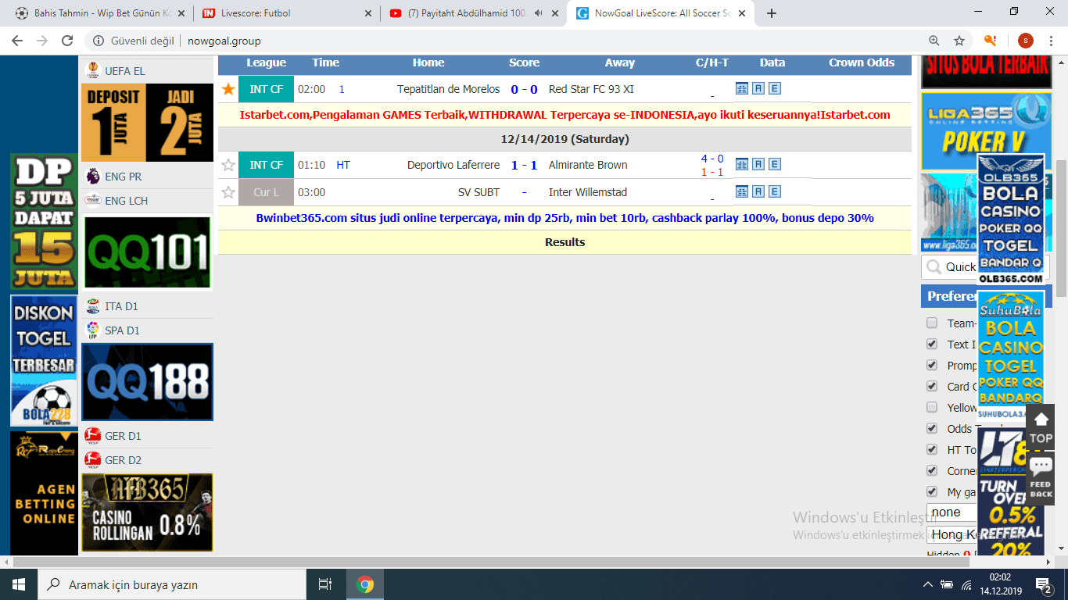Open the ENG PR league icon

[92, 176]
